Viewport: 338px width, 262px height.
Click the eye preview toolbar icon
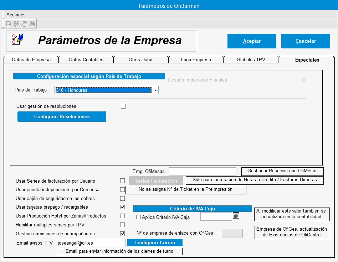pyautogui.click(x=16, y=24)
